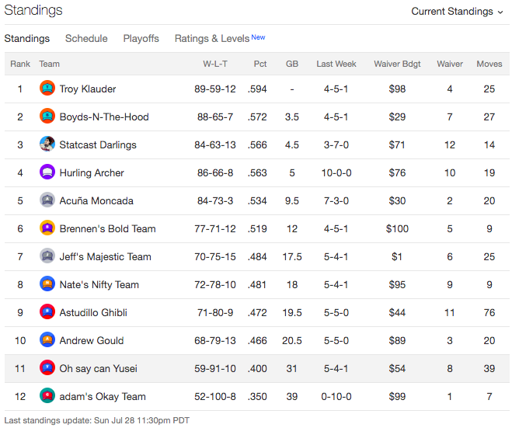Expand the Current Standings dropdown

tap(457, 12)
